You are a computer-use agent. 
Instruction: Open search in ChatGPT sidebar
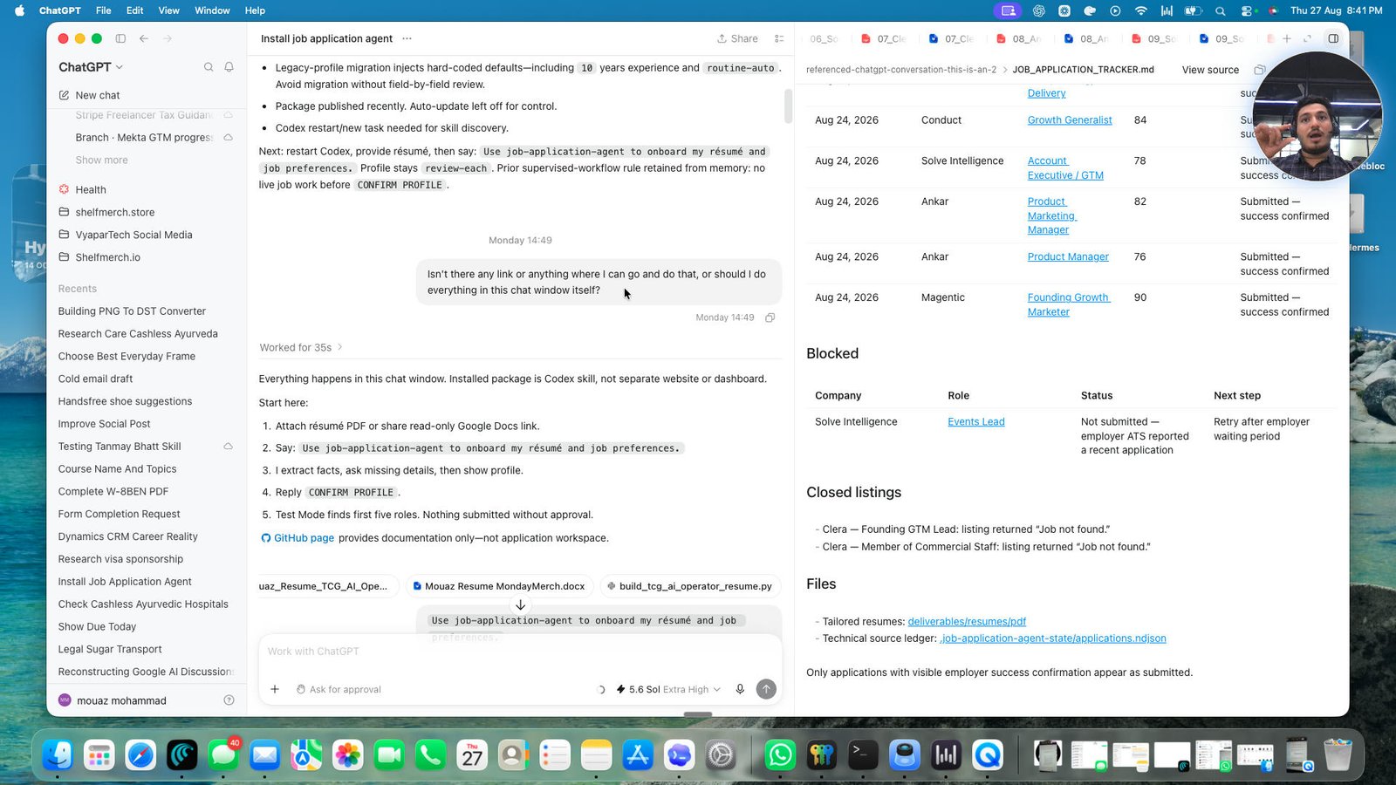click(209, 67)
